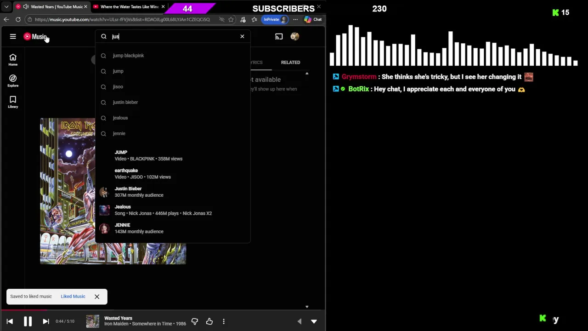Pause the playing song
The image size is (588, 331).
click(28, 321)
